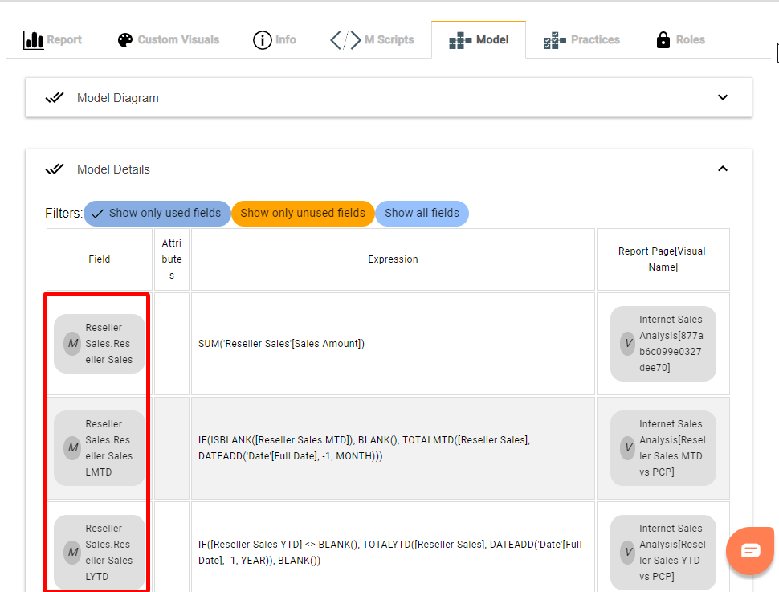Select the Model tab
The width and height of the screenshot is (779, 592).
[x=479, y=40]
